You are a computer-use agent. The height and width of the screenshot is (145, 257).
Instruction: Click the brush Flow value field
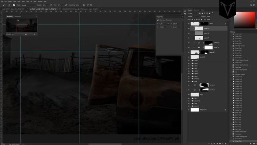[59, 5]
